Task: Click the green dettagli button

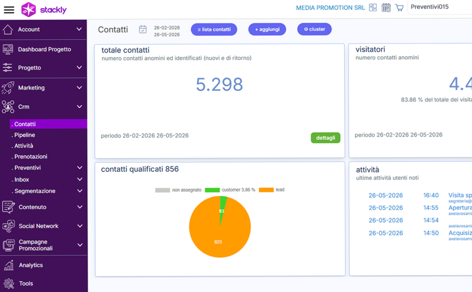Action: coord(325,138)
